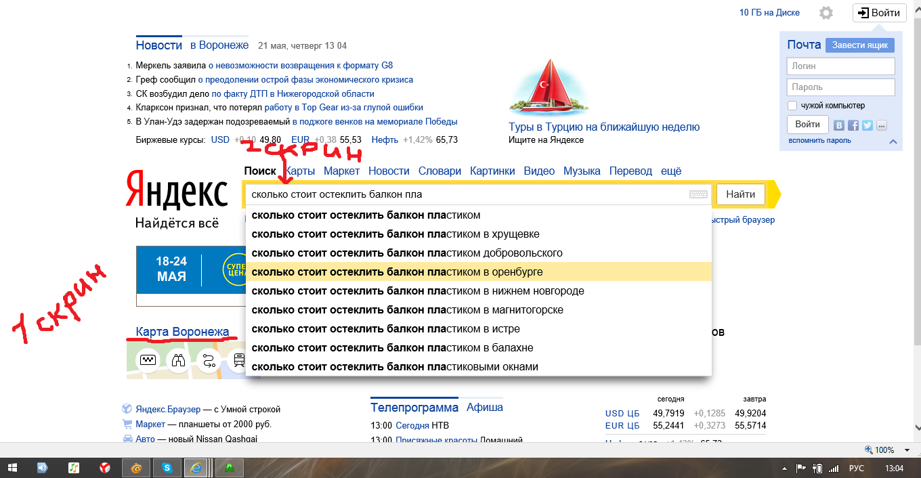This screenshot has width=921, height=478.
Task: Click the Завести ящик button
Action: click(859, 45)
